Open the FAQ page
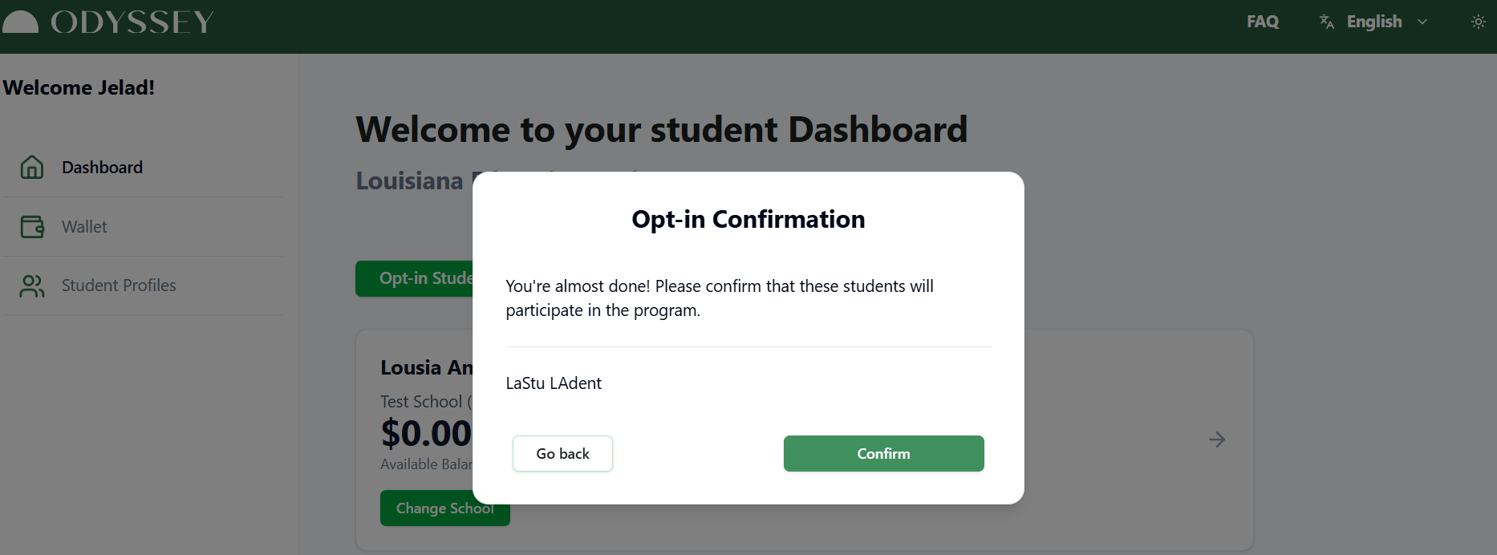The width and height of the screenshot is (1497, 555). click(x=1262, y=22)
